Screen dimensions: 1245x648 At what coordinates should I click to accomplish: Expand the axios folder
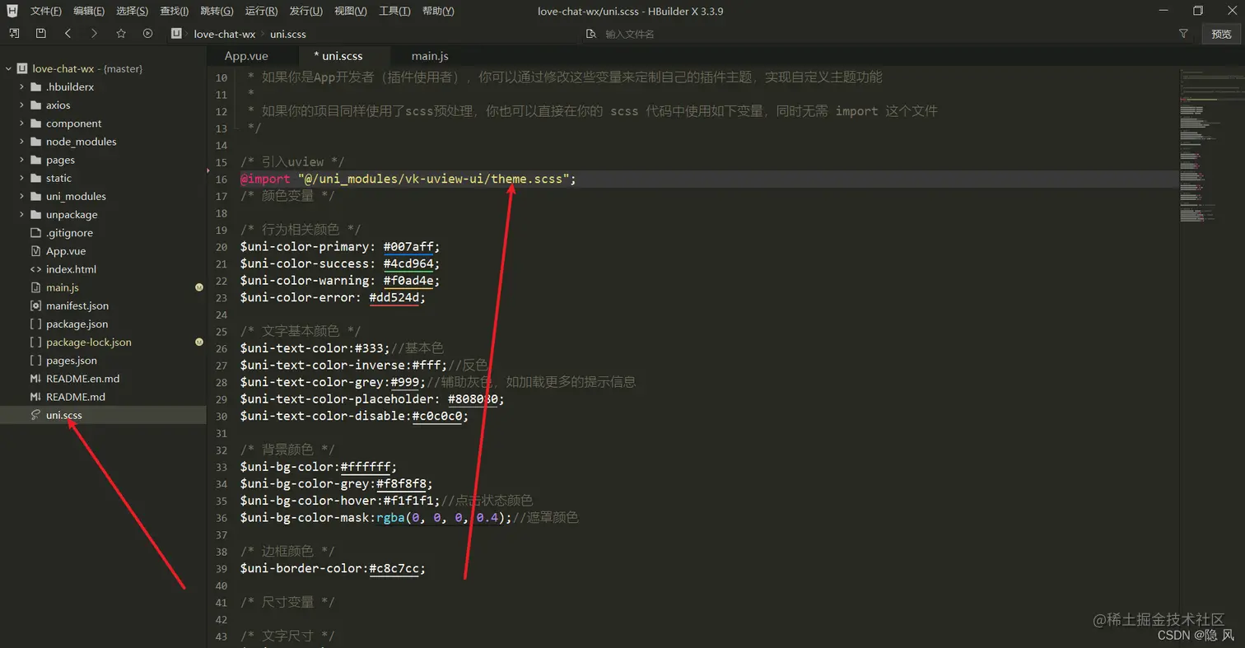pyautogui.click(x=21, y=105)
